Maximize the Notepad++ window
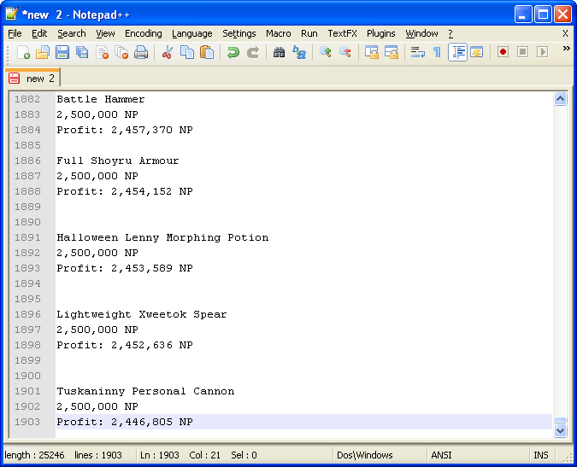This screenshot has height=467, width=577. (x=543, y=15)
